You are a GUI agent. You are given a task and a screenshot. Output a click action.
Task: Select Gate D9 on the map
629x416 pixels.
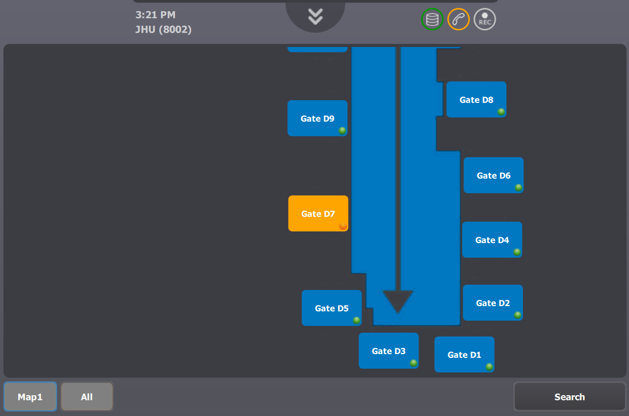pos(317,118)
